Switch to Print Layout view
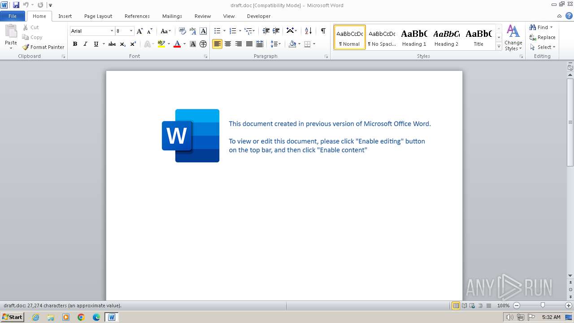Image resolution: width=574 pixels, height=323 pixels. [x=456, y=306]
